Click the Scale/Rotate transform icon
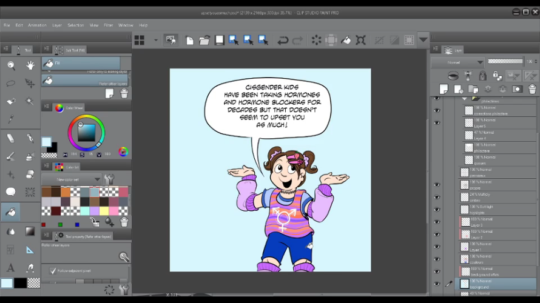The width and height of the screenshot is (540, 303). 360,40
